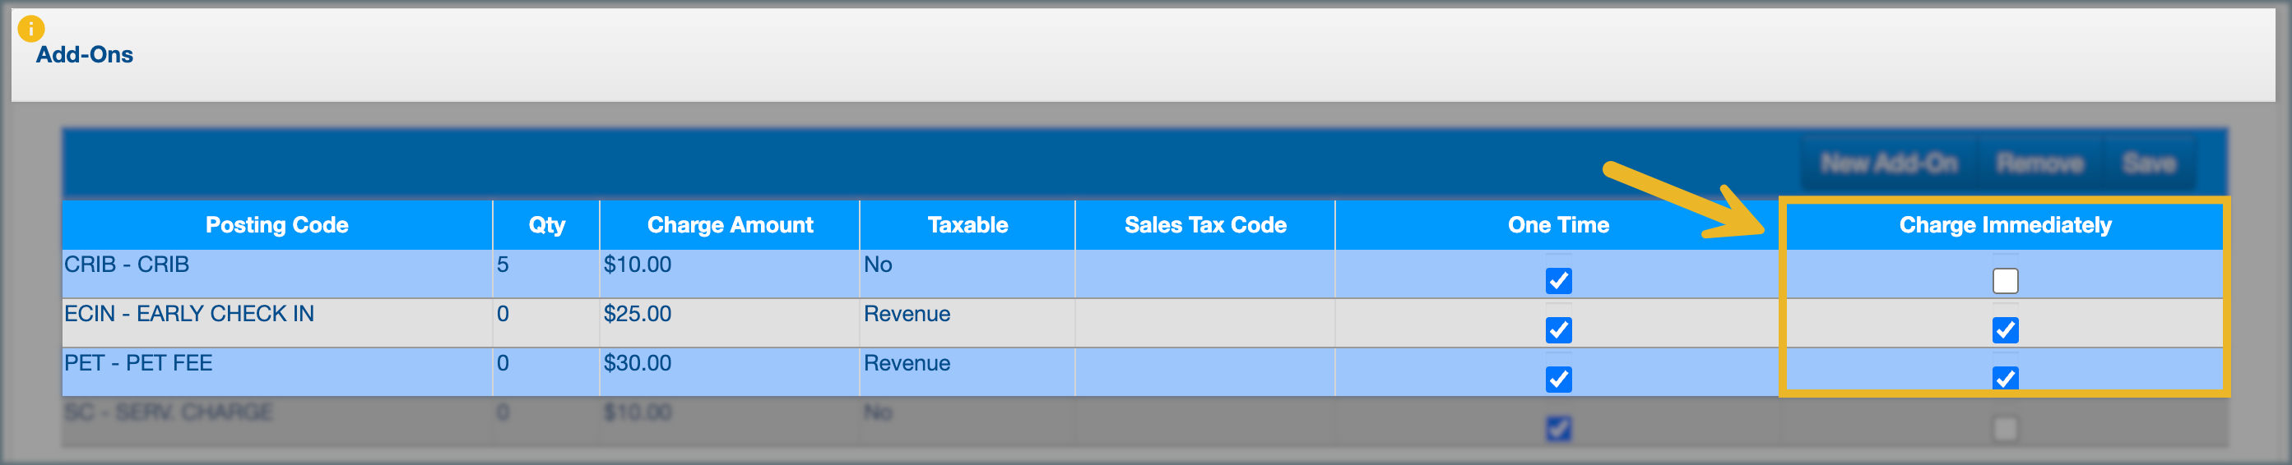Viewport: 2292px width, 465px height.
Task: Click the Taxable cell for PET FEE
Action: (907, 363)
